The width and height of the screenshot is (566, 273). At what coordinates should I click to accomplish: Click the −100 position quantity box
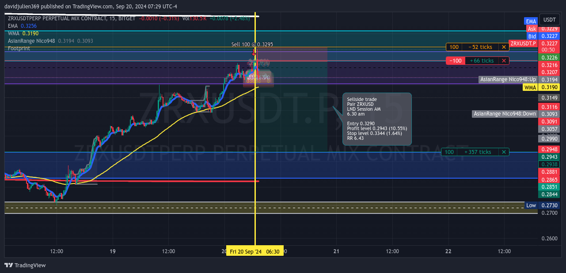click(456, 61)
